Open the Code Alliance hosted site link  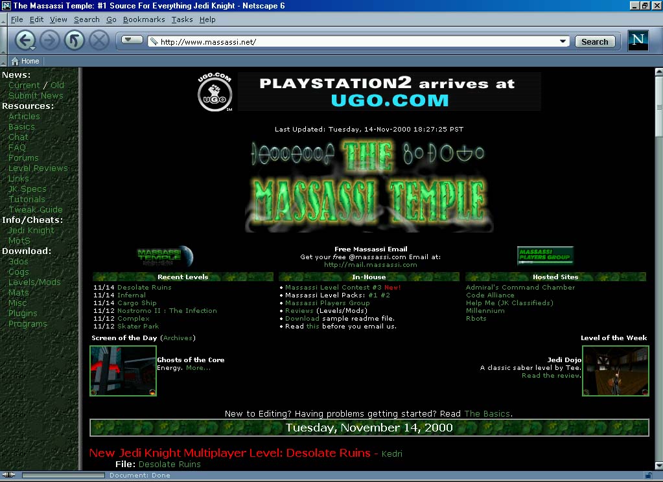coord(490,295)
